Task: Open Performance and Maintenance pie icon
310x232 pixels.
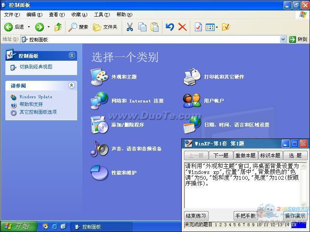Action: tap(100, 173)
